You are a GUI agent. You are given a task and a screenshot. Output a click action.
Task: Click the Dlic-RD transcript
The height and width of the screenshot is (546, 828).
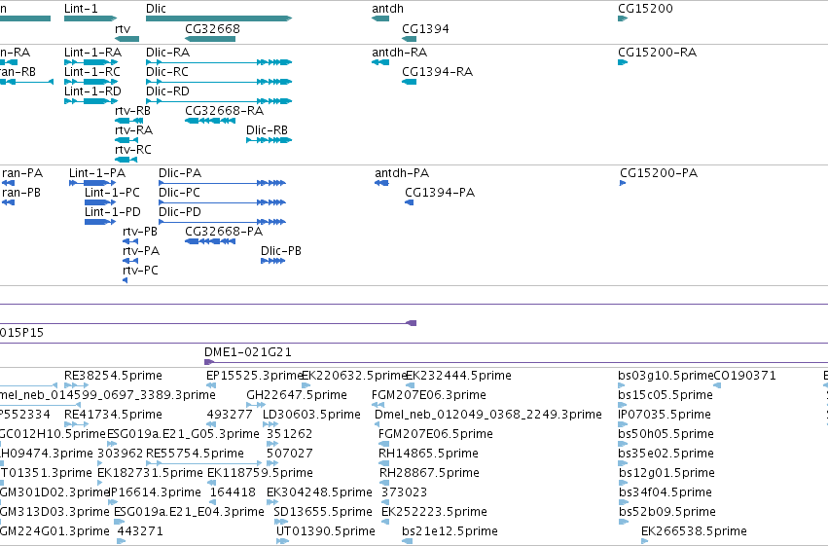coord(219,101)
